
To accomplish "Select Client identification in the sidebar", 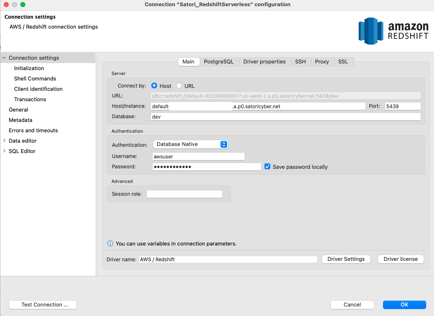I will [39, 89].
